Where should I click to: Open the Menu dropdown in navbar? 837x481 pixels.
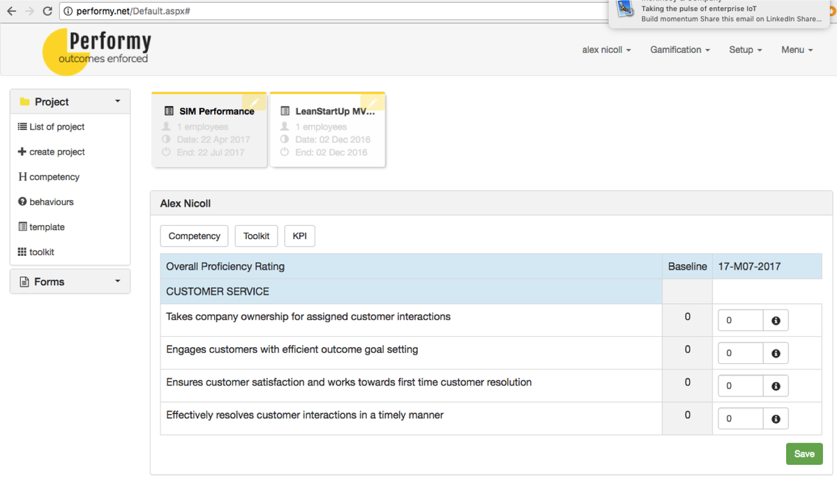(797, 50)
